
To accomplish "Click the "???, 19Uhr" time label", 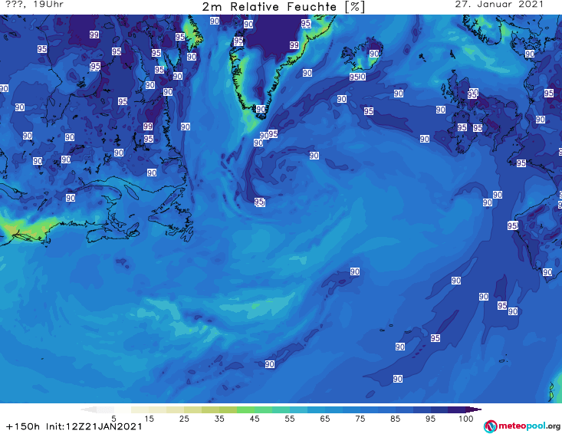I will (35, 5).
